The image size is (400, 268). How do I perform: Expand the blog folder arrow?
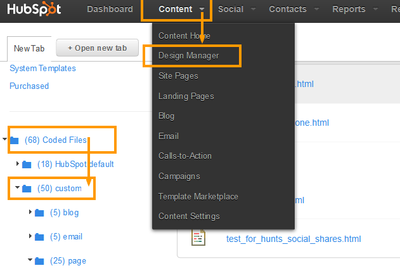click(30, 211)
